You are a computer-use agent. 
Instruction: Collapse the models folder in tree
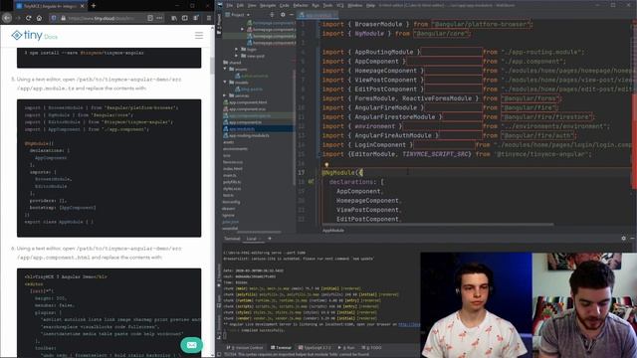226,82
